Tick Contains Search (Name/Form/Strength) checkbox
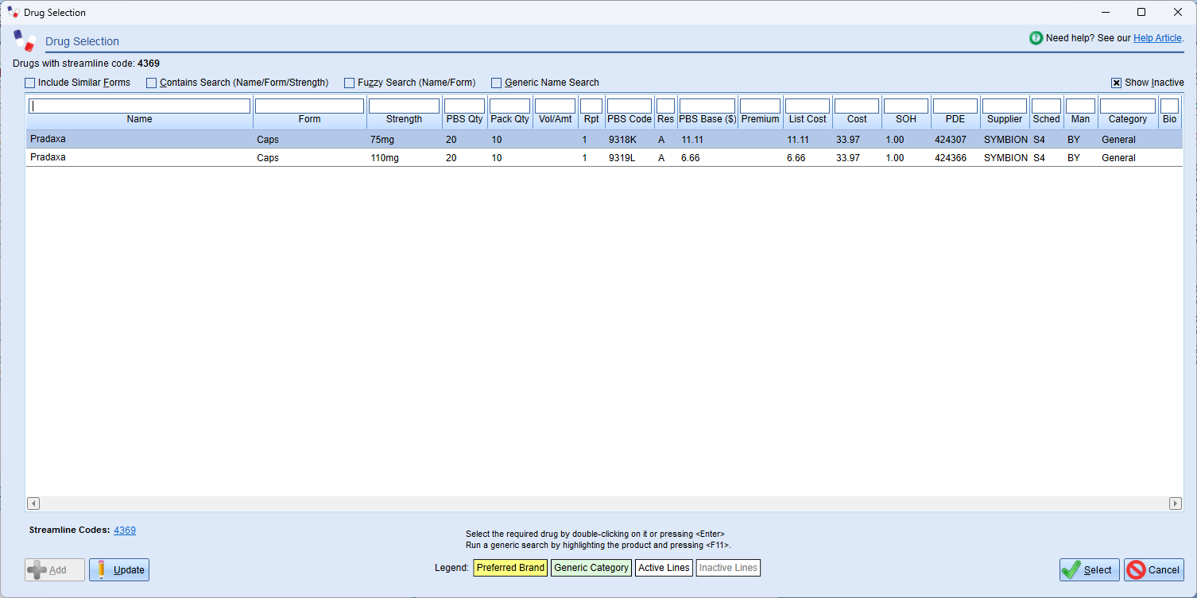Screen dimensions: 1197x598 point(152,83)
